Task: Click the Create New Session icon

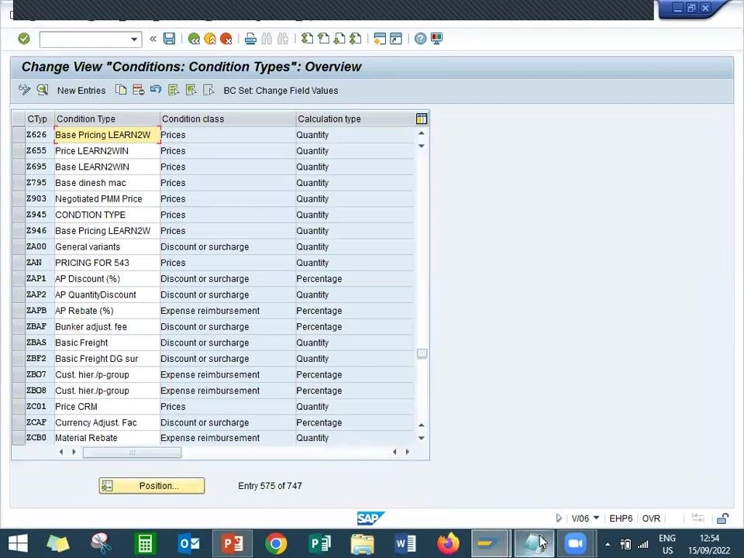Action: 380,39
